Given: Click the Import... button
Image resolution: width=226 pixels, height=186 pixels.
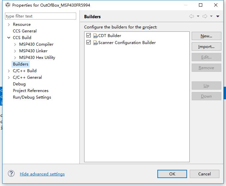Looking at the screenshot, I should (x=206, y=47).
